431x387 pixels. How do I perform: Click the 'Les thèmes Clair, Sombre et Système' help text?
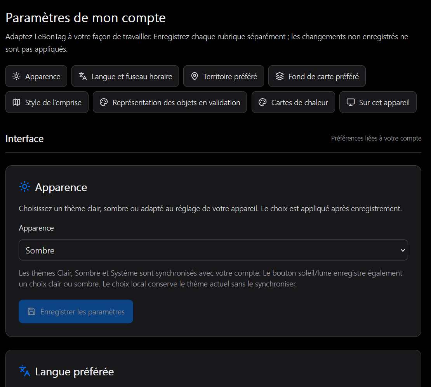(x=210, y=278)
